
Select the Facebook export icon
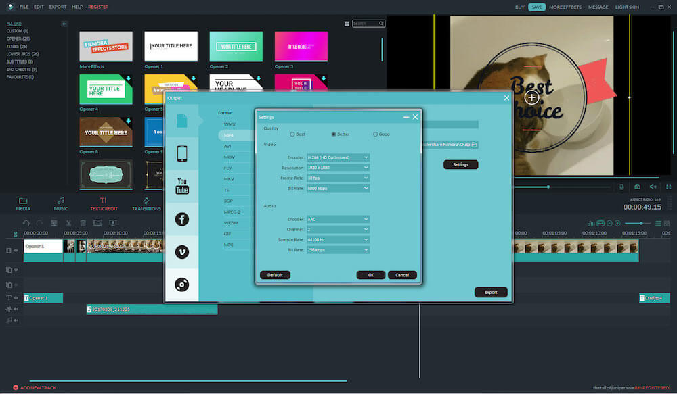point(182,218)
